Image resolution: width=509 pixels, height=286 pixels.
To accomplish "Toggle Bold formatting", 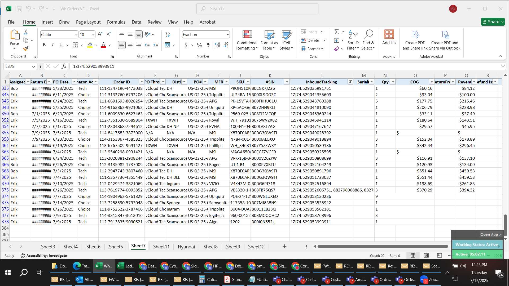I will click(44, 45).
